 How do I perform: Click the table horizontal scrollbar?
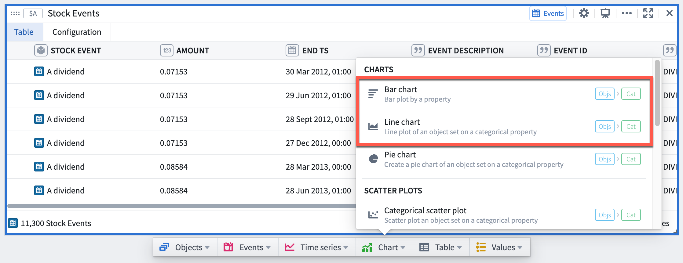point(182,206)
